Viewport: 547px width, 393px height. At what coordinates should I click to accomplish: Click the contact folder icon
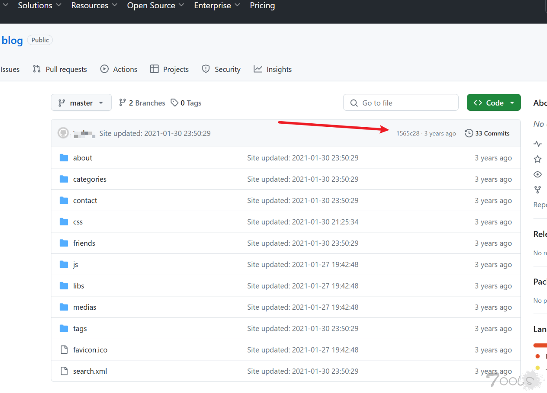click(64, 200)
